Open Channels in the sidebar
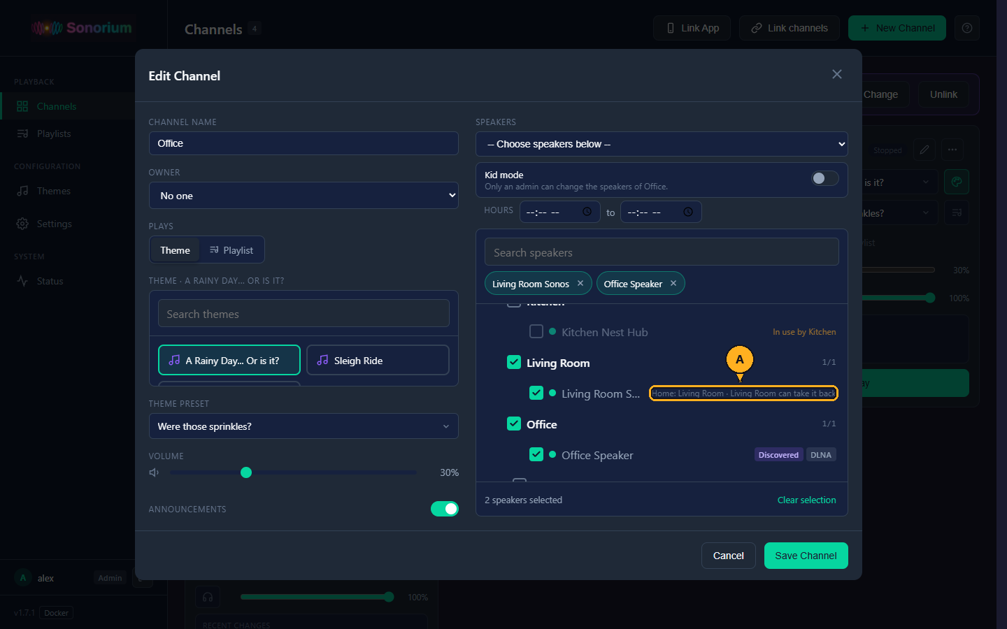1007x629 pixels. tap(68, 106)
